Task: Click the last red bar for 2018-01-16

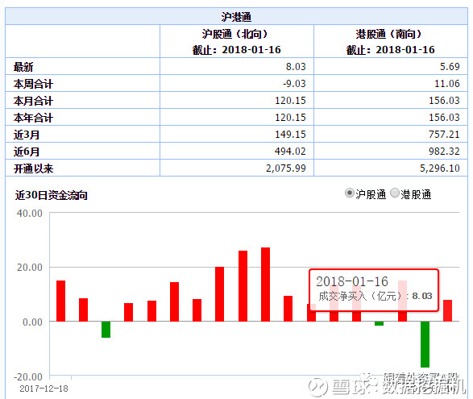Action: tap(447, 310)
